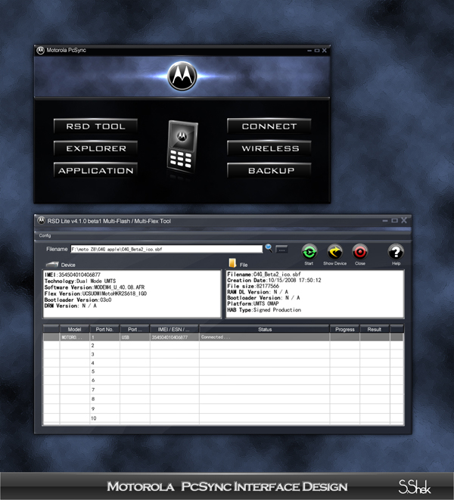Click the green Start flash icon
454x500 pixels.
pyautogui.click(x=309, y=252)
